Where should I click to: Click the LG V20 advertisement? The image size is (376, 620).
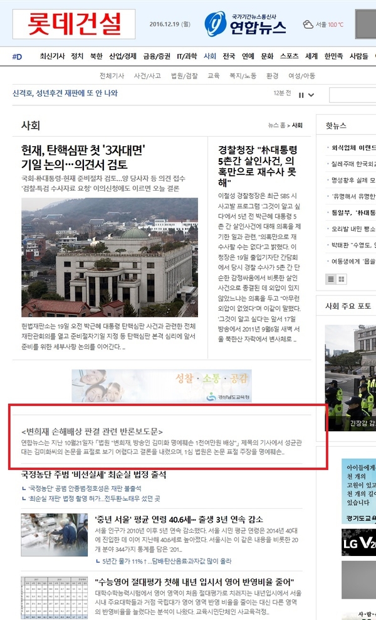(x=358, y=542)
